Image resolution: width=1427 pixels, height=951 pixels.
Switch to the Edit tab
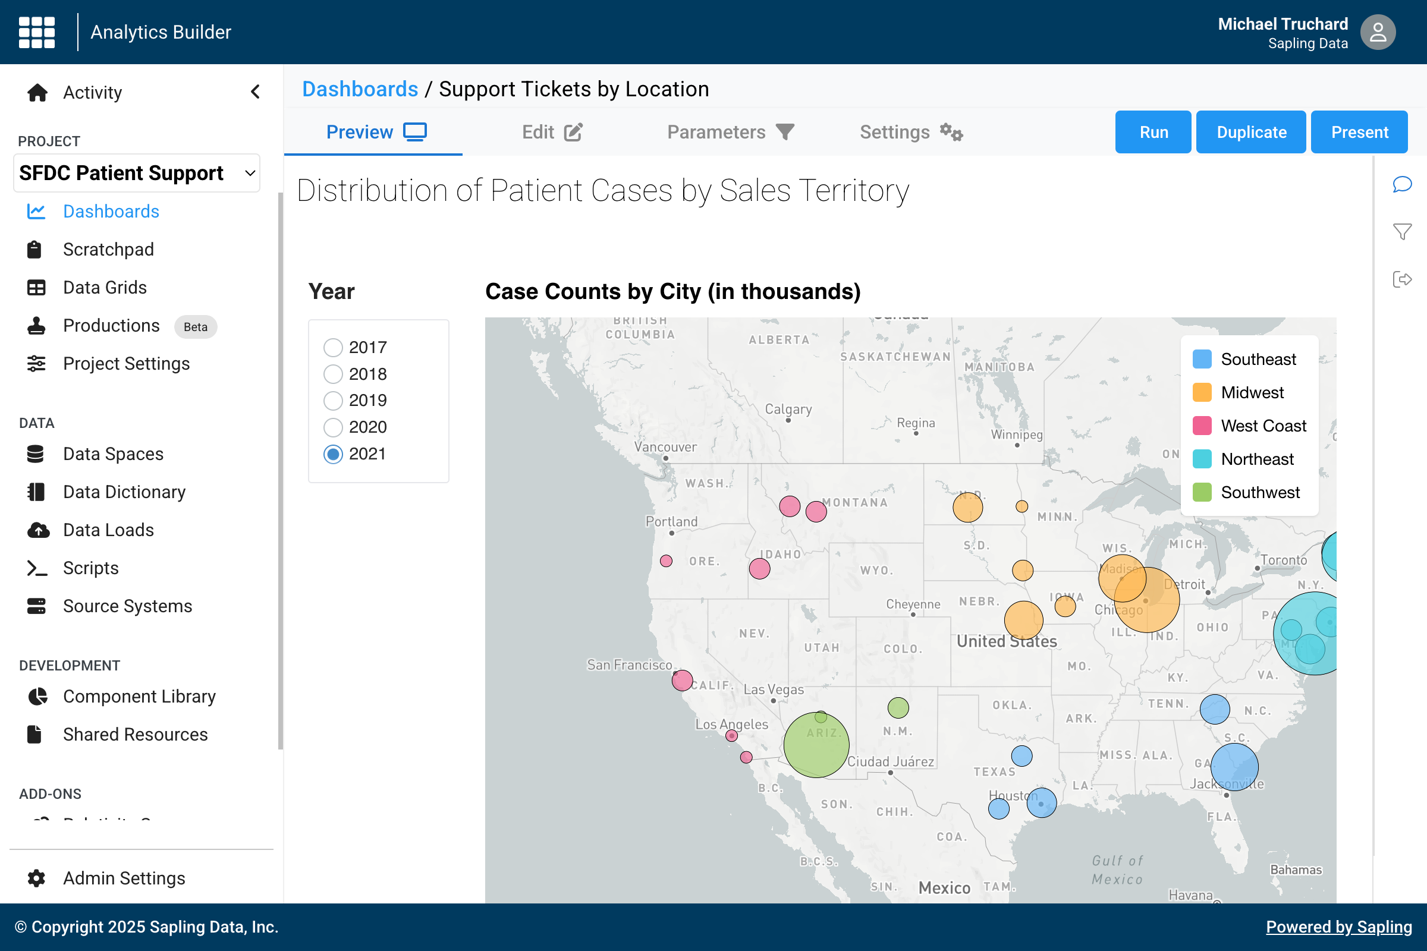pyautogui.click(x=552, y=132)
